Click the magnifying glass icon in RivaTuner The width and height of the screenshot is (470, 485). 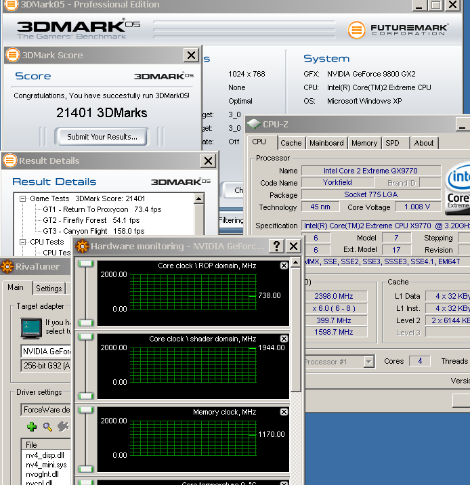[47, 427]
